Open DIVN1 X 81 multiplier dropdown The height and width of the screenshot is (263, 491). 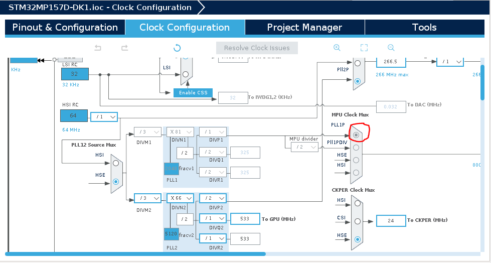point(180,132)
